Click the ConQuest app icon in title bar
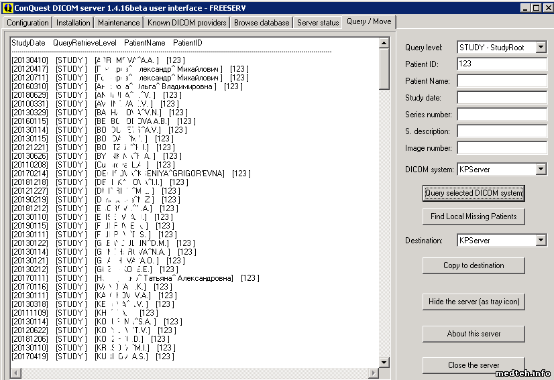The height and width of the screenshot is (380, 554). [x=7, y=7]
